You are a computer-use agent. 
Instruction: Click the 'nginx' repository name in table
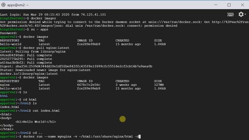point(5,85)
